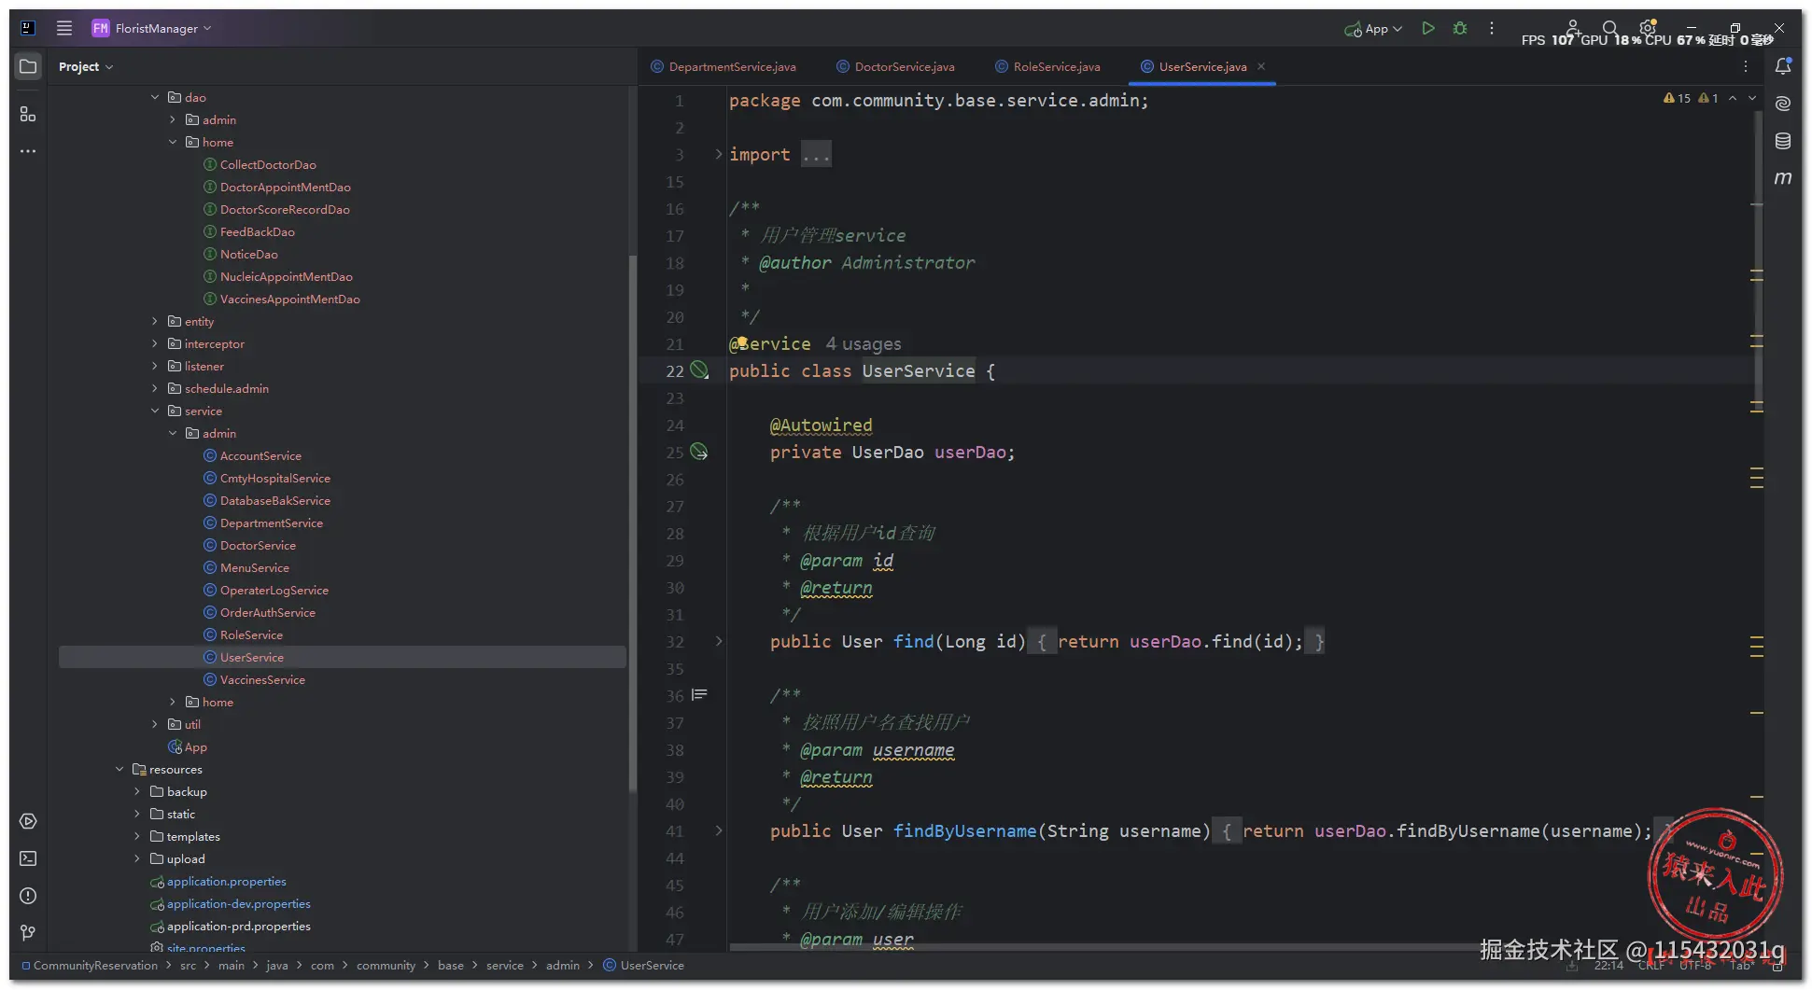Select FeedBackDao in project tree
The image size is (1812, 990).
click(x=257, y=231)
